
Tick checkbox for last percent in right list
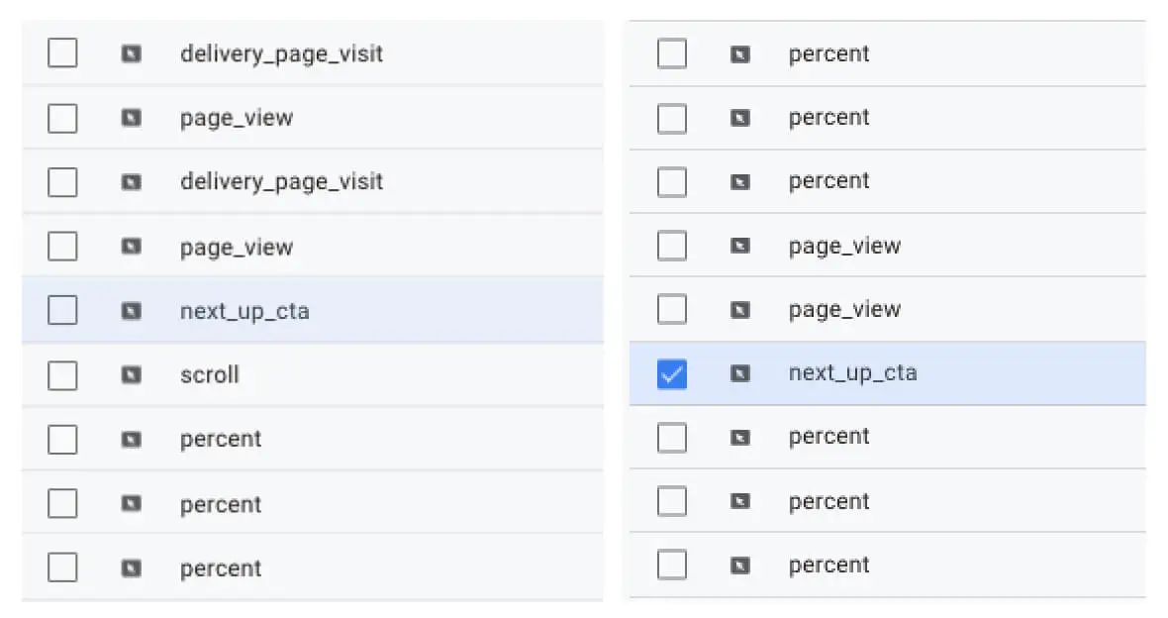(x=672, y=565)
